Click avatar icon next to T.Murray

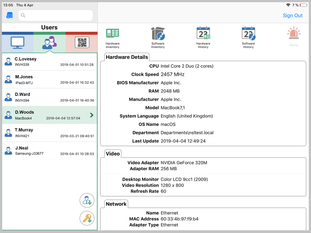(x=8, y=133)
